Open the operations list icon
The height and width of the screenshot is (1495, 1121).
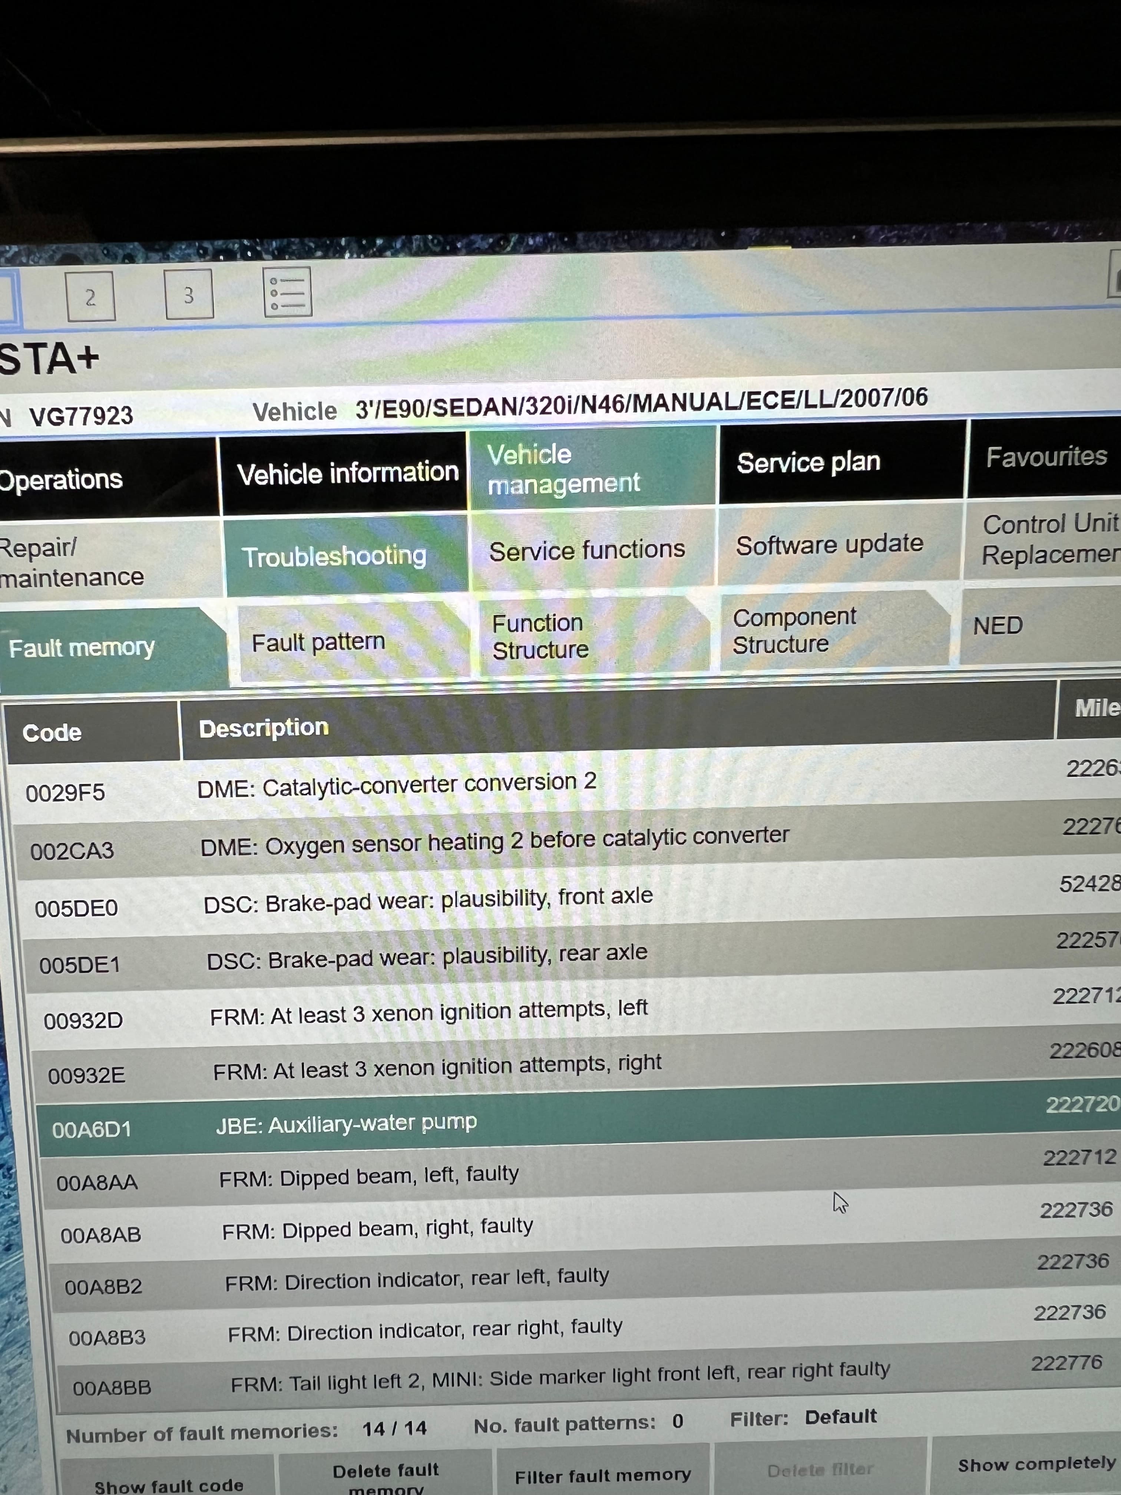pos(287,293)
